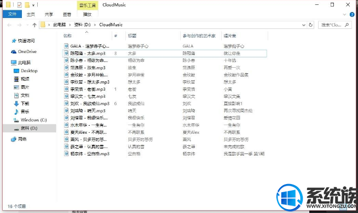Select 网络 in the navigation pane
The width and height of the screenshot is (358, 213).
pos(22,139)
